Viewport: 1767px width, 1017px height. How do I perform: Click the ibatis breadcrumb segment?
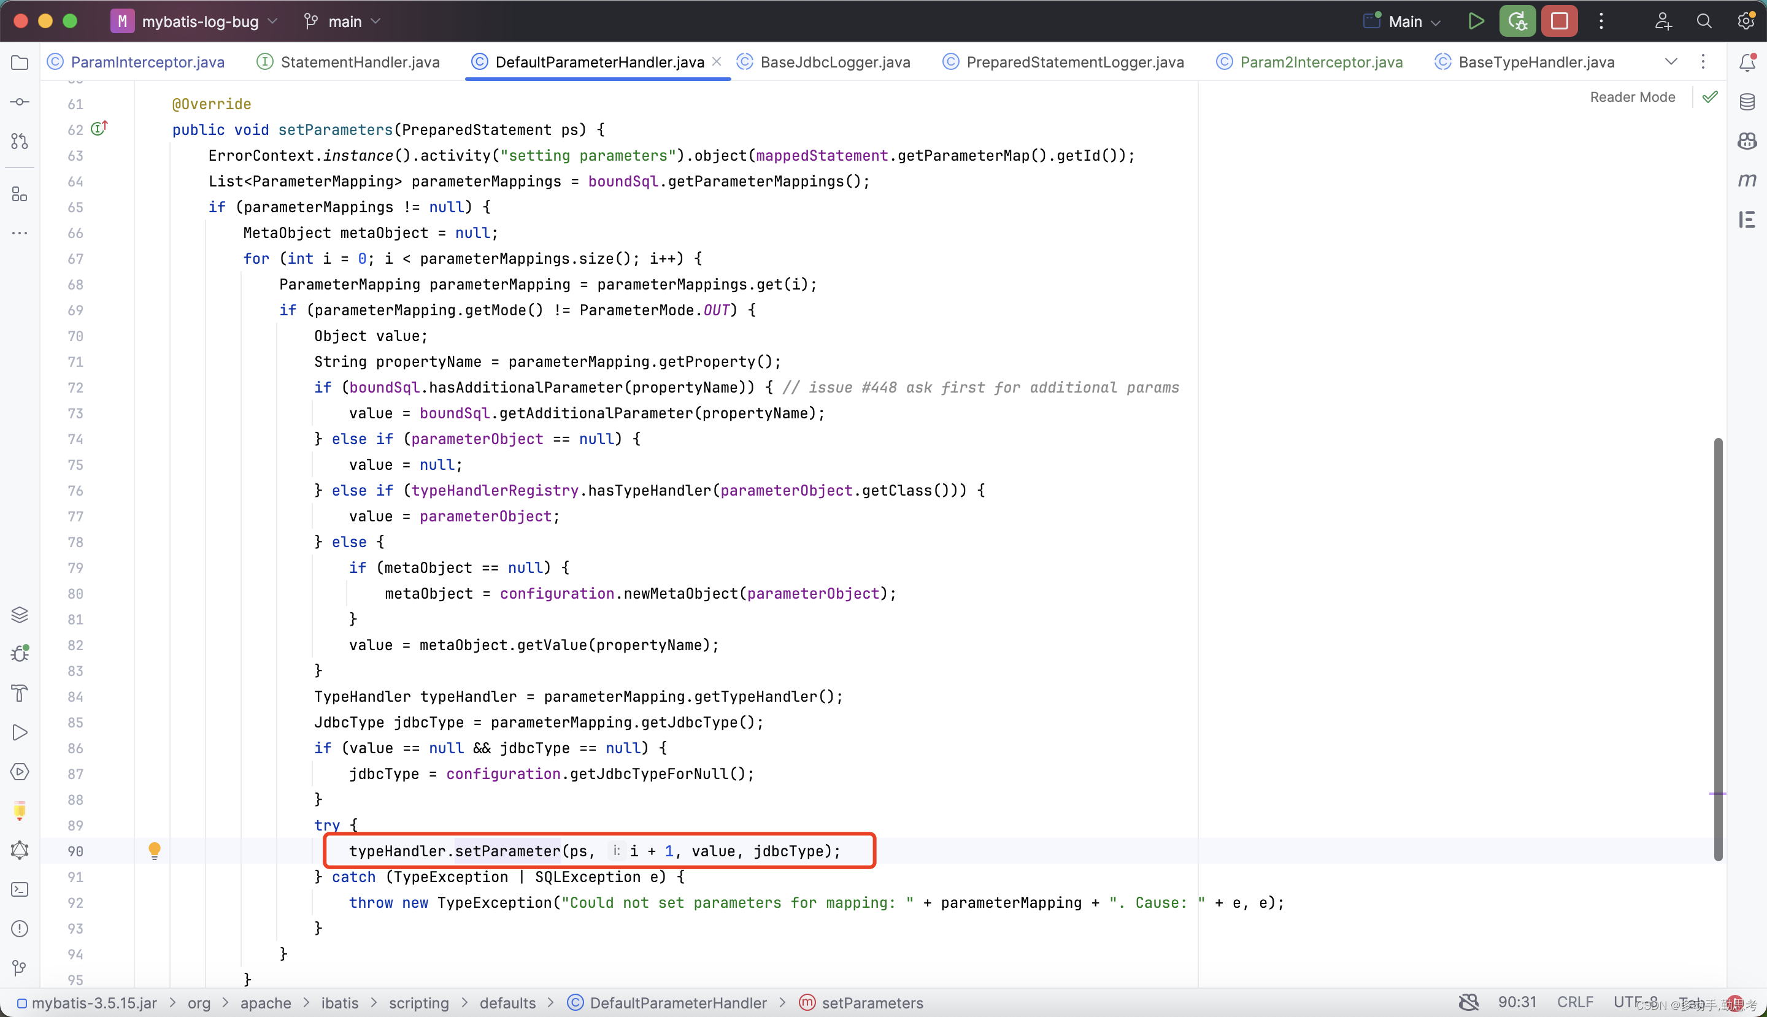pos(339,1002)
